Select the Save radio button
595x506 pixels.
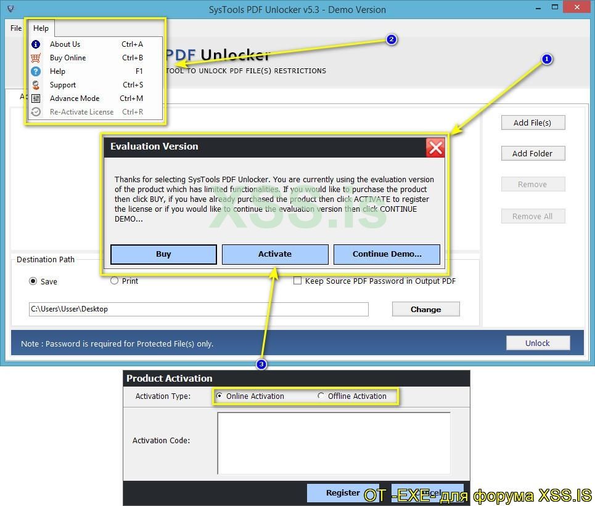click(x=33, y=281)
